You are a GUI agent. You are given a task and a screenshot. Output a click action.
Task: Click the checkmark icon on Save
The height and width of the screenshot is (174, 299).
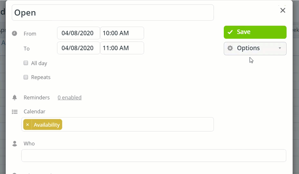click(x=230, y=32)
